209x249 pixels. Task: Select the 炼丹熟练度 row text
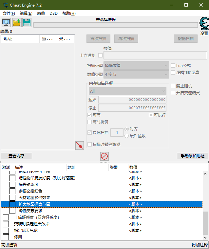pos(28,185)
